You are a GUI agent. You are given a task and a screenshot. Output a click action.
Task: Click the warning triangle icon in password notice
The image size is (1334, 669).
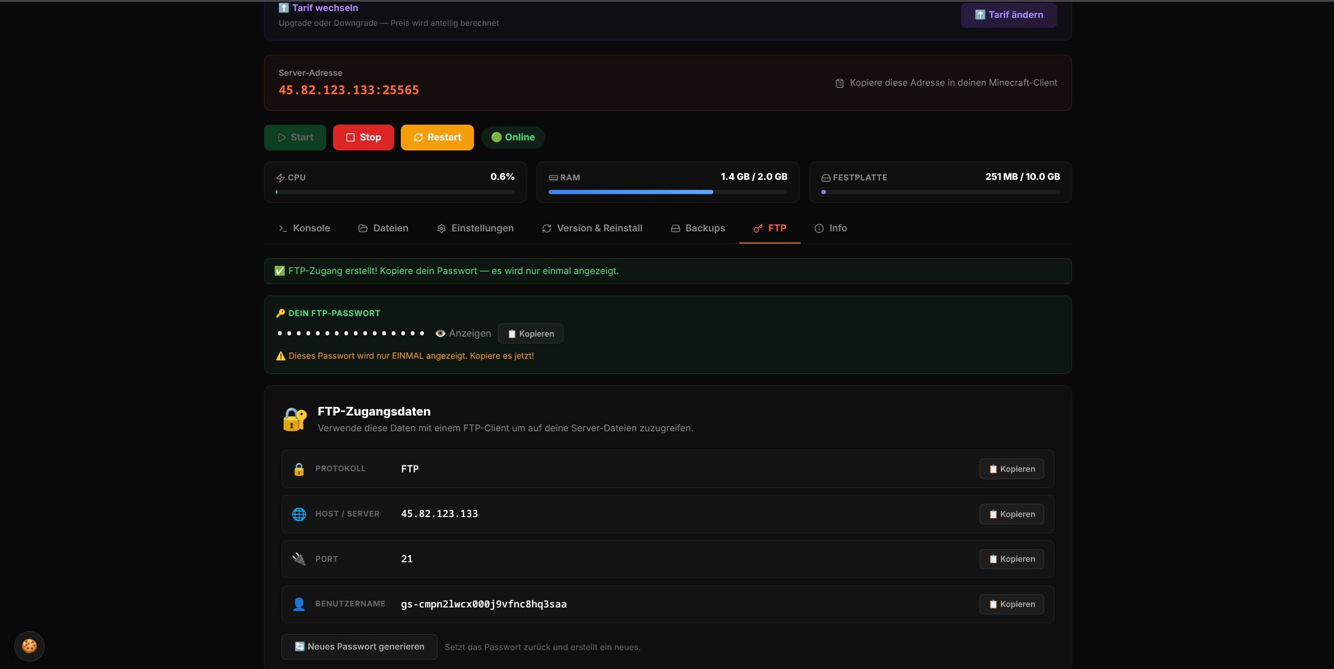click(281, 356)
